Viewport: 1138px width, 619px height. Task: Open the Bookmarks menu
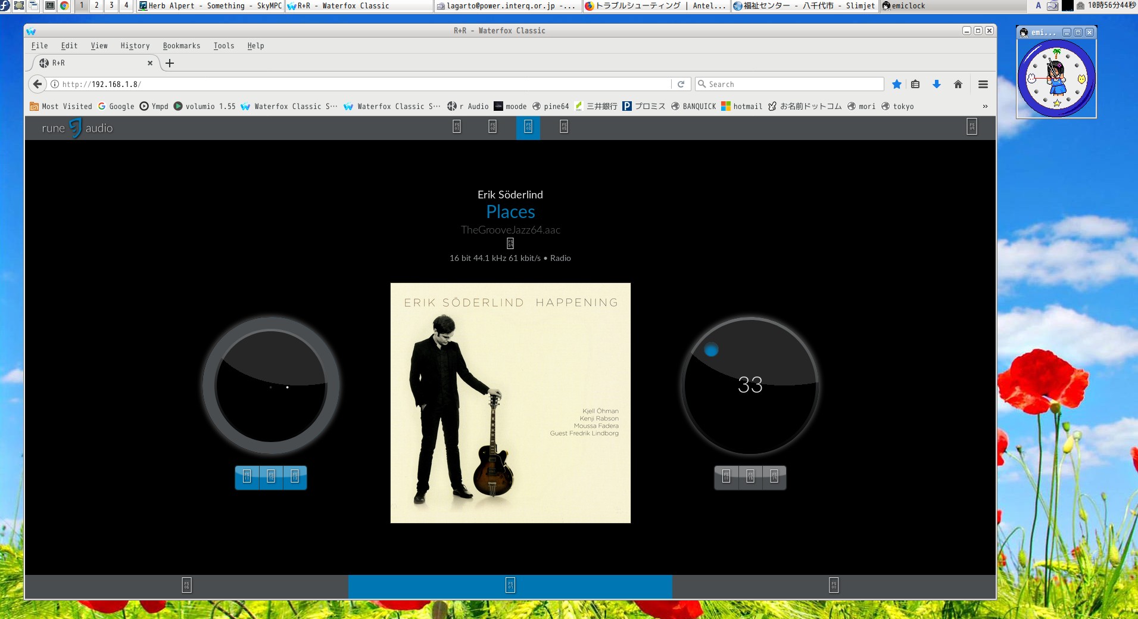point(182,45)
